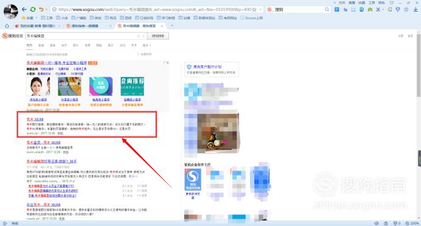Open the Zhihu result about 秀米编辑器
421x226 pixels.
point(52,161)
